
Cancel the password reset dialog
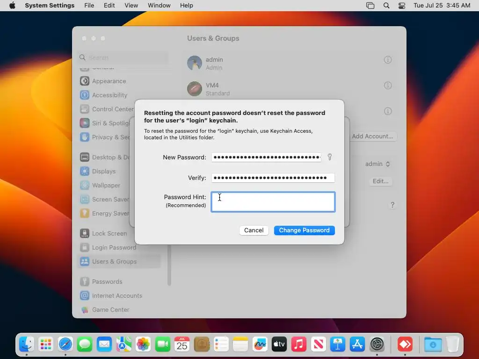click(254, 230)
